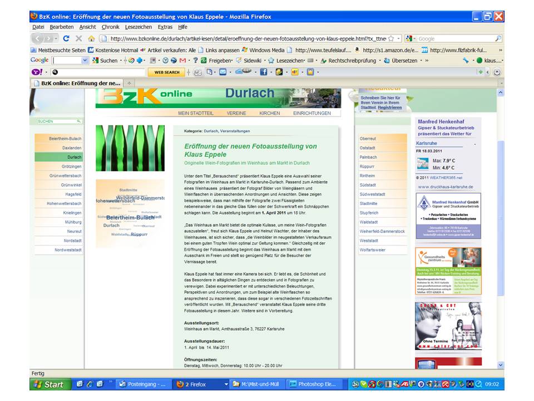Viewport: 534px width, 401px height.
Task: Click the Yahoo toolbar Y! logo
Action: pos(37,72)
